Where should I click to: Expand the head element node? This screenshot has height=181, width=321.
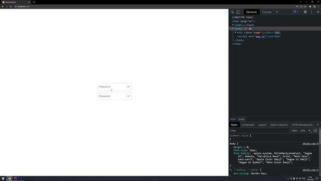click(x=233, y=25)
